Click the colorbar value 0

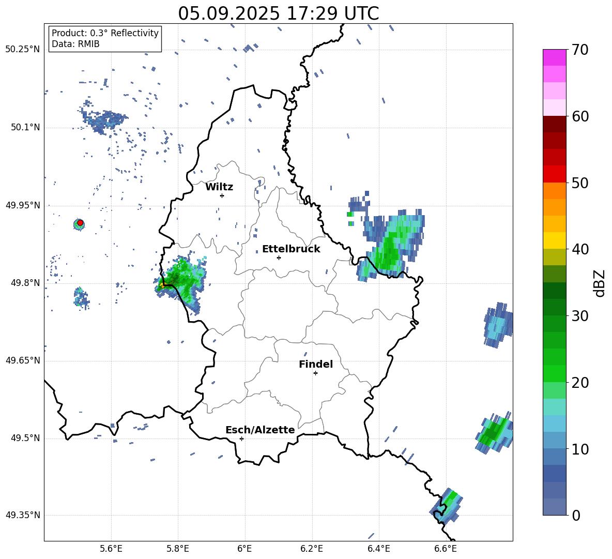[576, 515]
